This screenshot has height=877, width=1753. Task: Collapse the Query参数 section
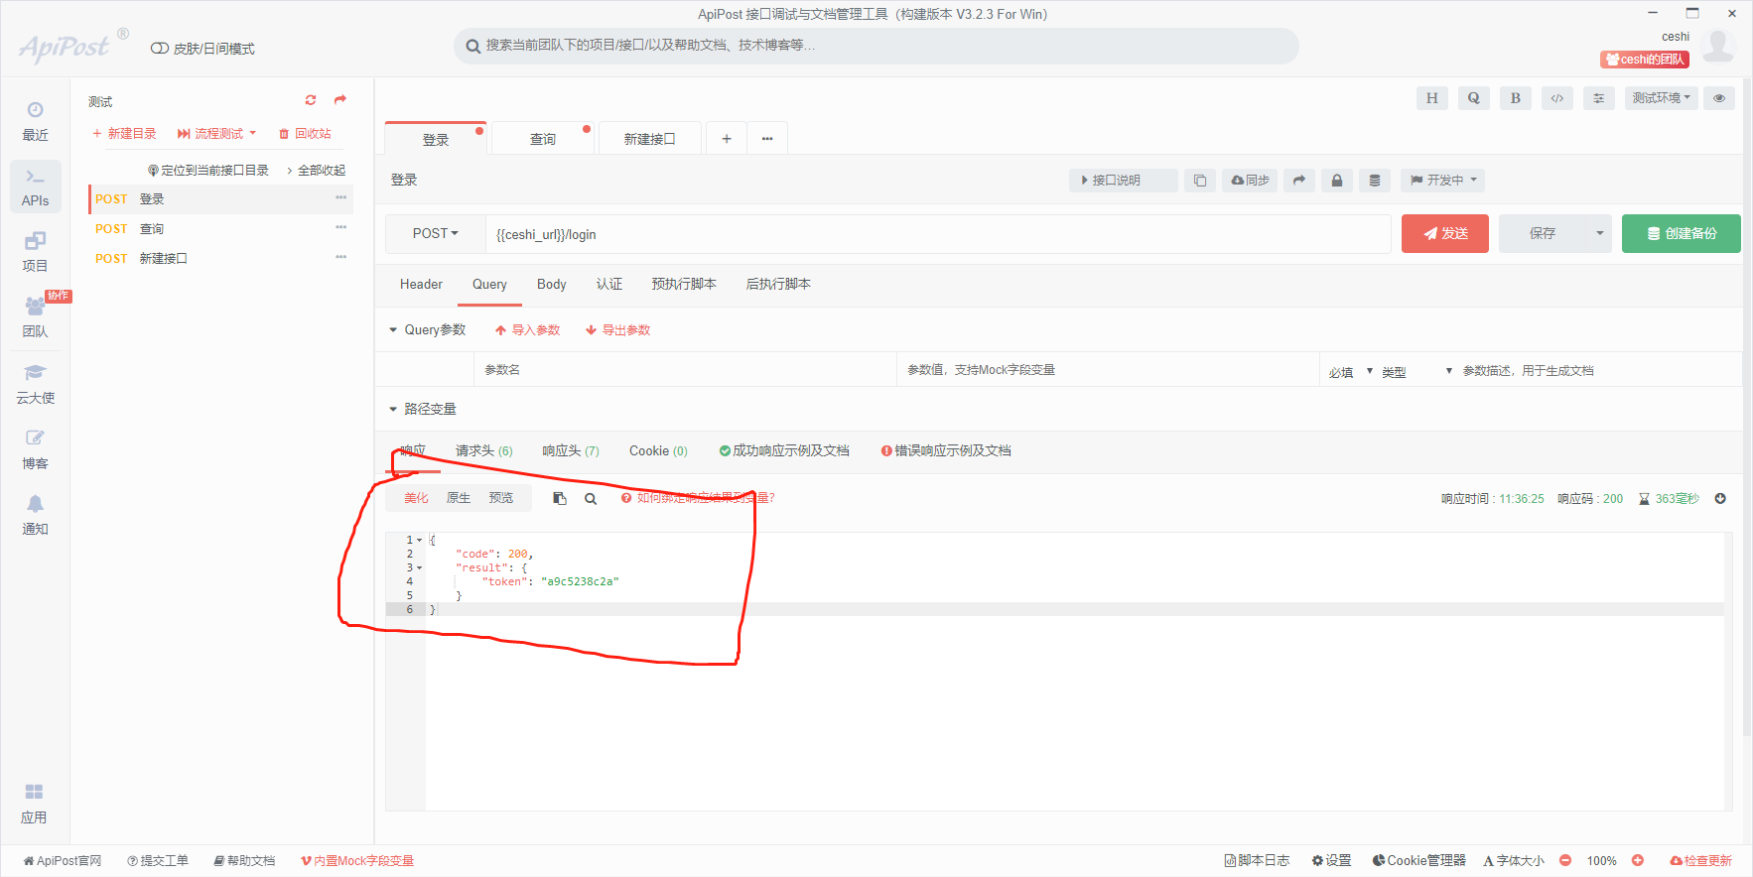[x=393, y=330]
